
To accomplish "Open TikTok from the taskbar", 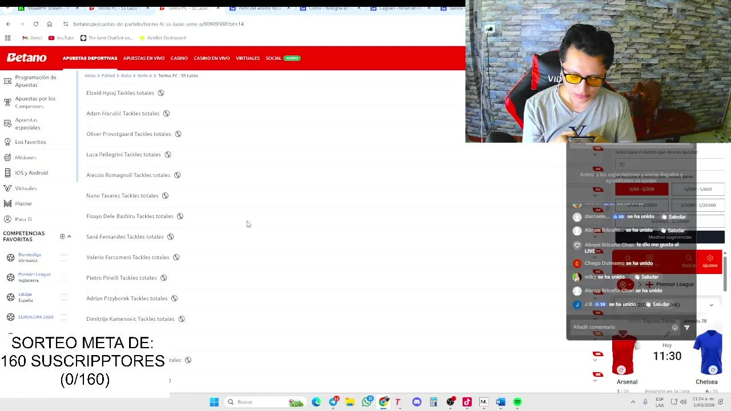I will [x=467, y=402].
